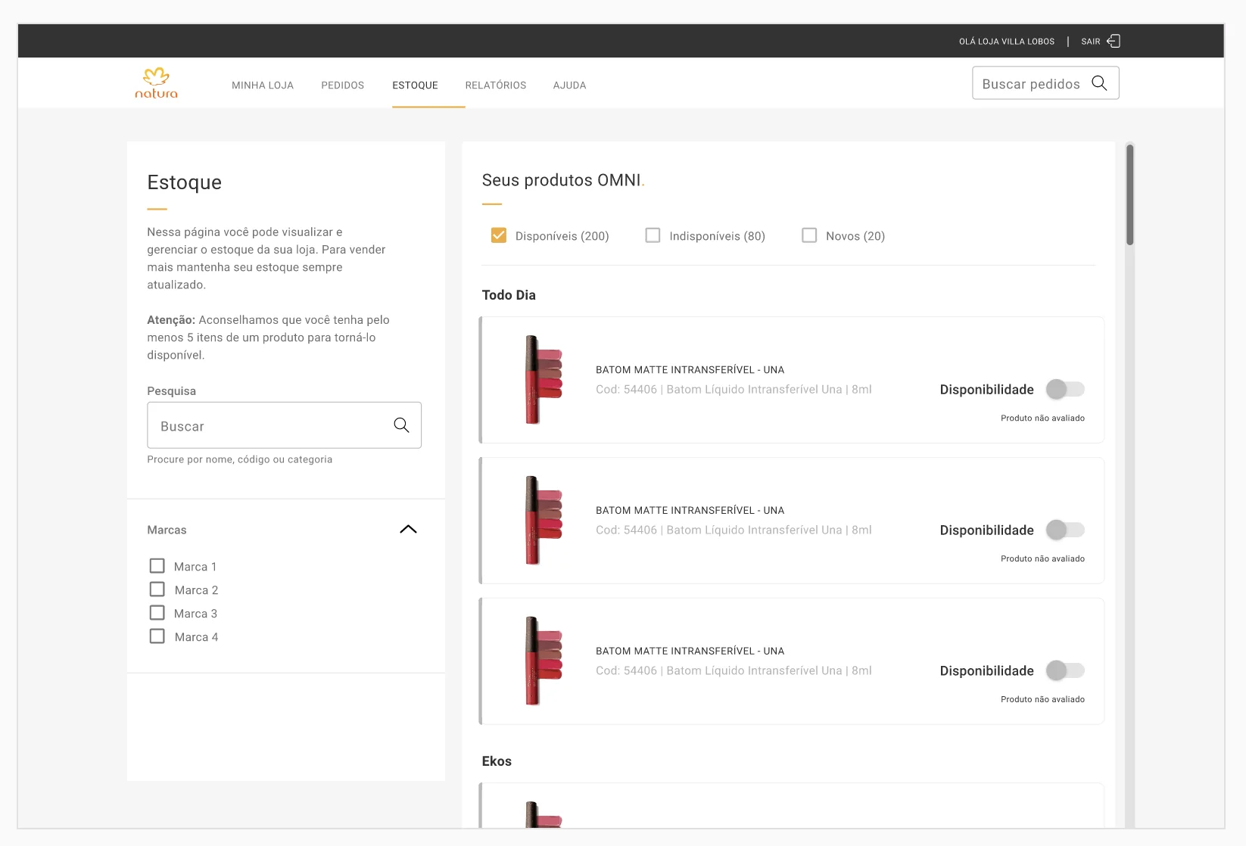
Task: Open first Batom Matte product image
Action: (x=544, y=379)
